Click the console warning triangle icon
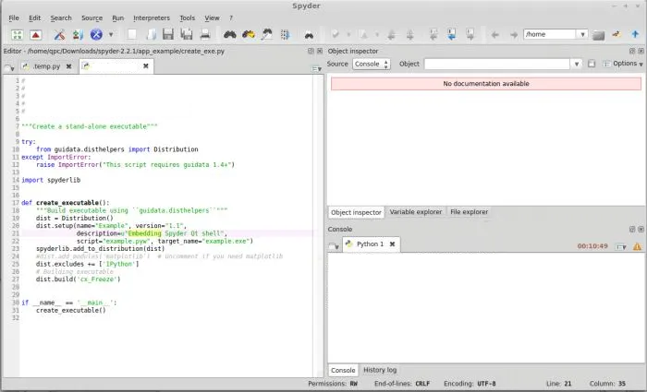 click(x=638, y=246)
